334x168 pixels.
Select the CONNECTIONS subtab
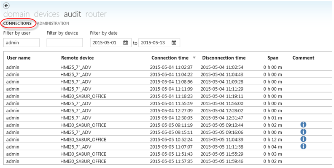[x=17, y=24]
